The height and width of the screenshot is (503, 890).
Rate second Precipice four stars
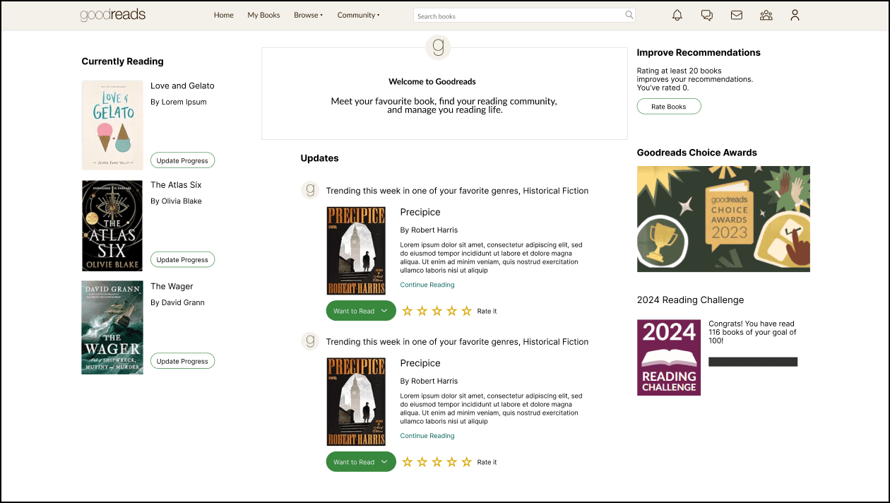point(451,462)
